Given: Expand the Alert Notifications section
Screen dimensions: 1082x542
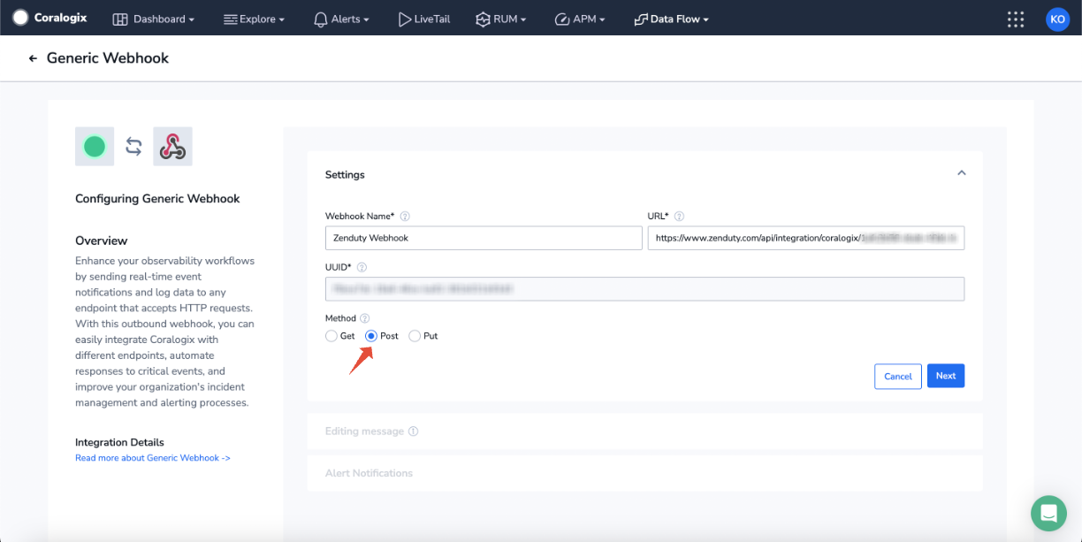Looking at the screenshot, I should tap(644, 473).
